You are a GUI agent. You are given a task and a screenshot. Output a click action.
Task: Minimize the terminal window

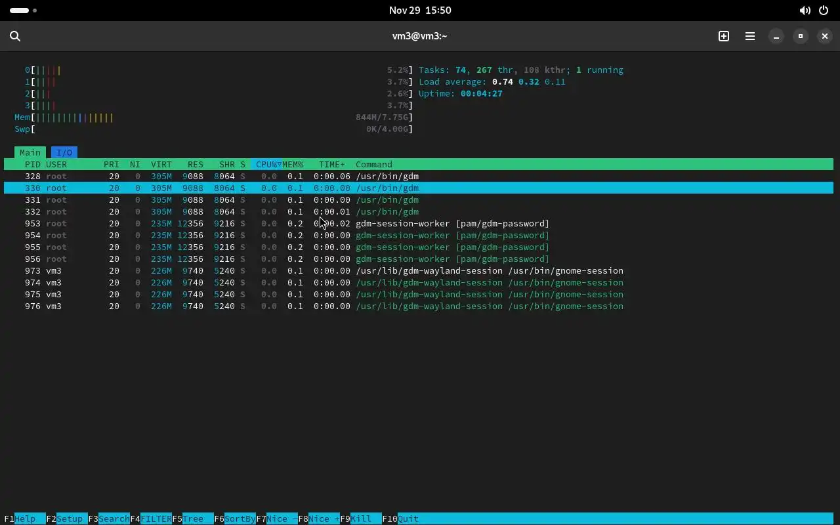(x=776, y=36)
